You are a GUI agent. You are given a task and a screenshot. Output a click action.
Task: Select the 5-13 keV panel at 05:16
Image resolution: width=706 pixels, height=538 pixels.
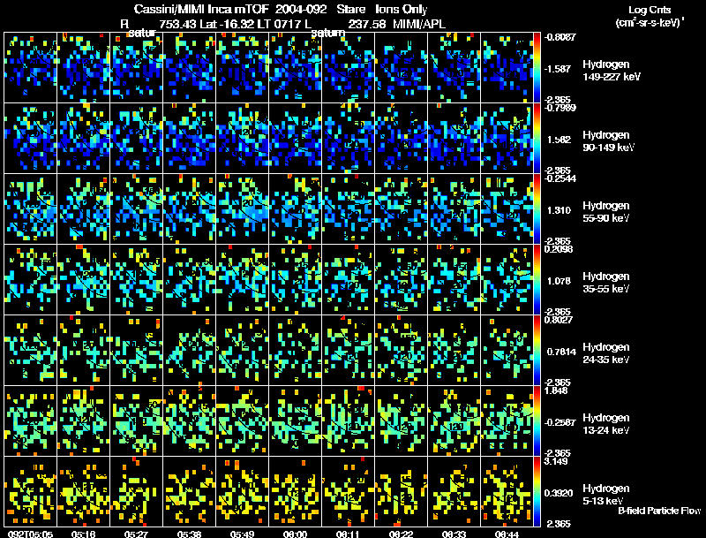[83, 492]
